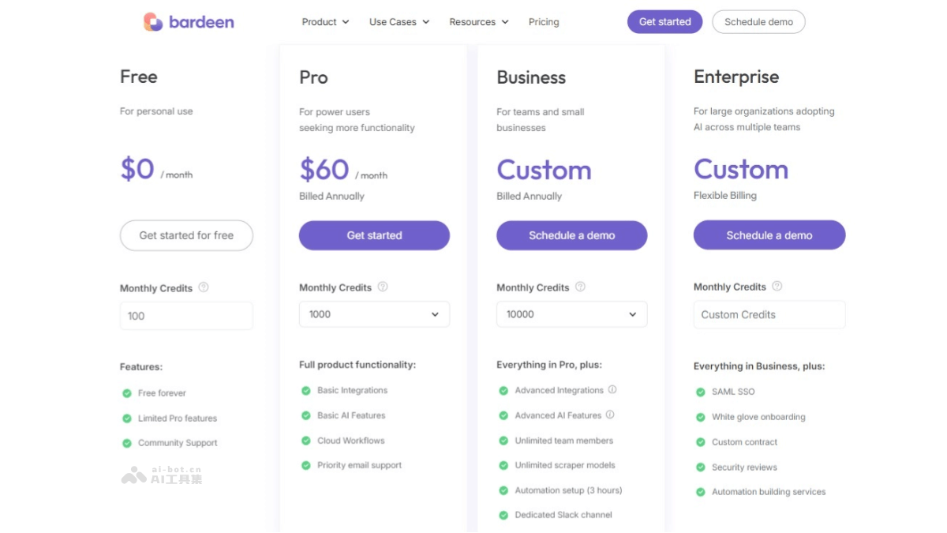
Task: Click help icon beside Business Monthly Credits
Action: click(x=580, y=287)
